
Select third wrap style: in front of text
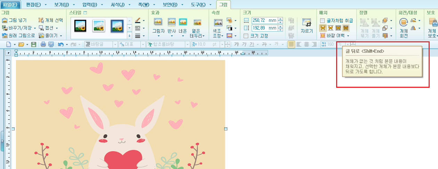[338, 28]
